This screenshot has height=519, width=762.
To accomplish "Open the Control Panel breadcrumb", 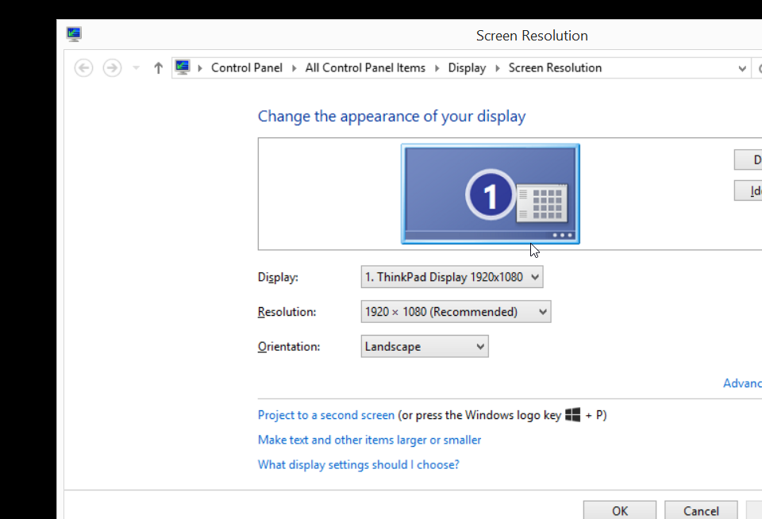I will click(246, 68).
